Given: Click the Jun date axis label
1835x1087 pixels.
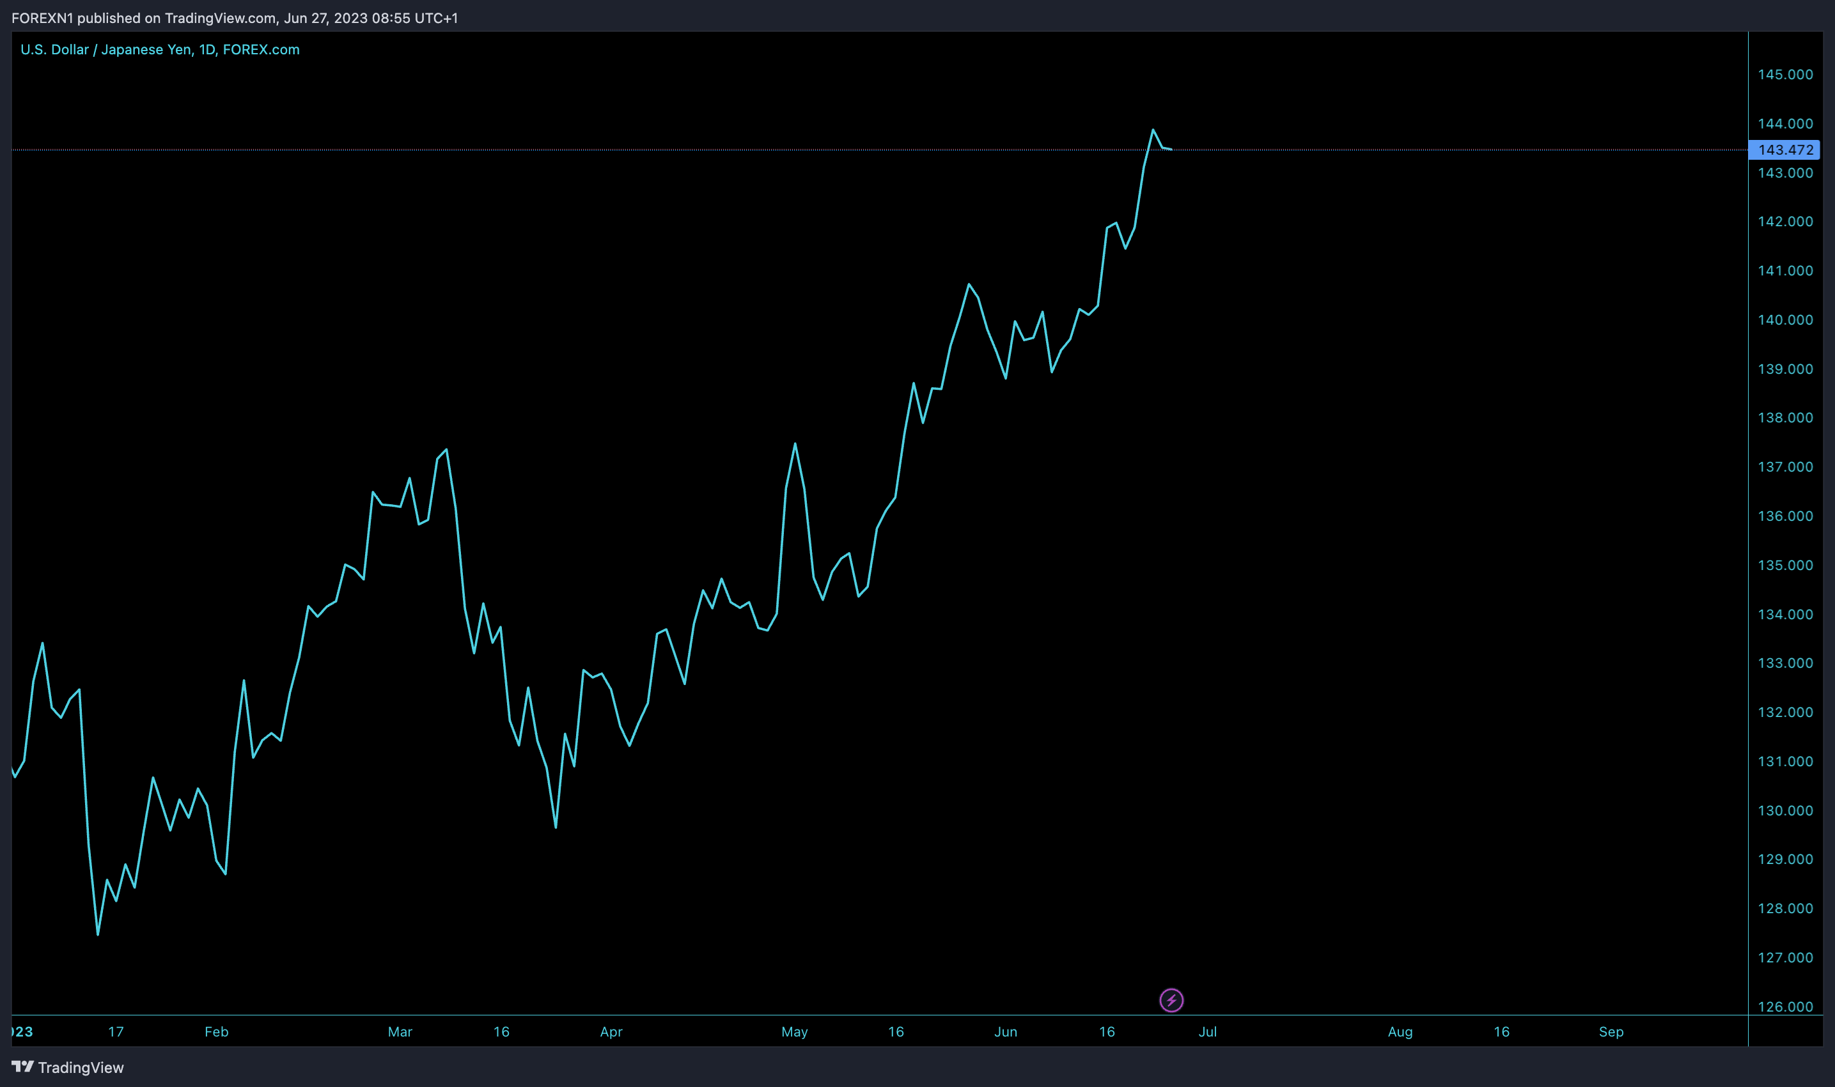Looking at the screenshot, I should point(1006,1031).
